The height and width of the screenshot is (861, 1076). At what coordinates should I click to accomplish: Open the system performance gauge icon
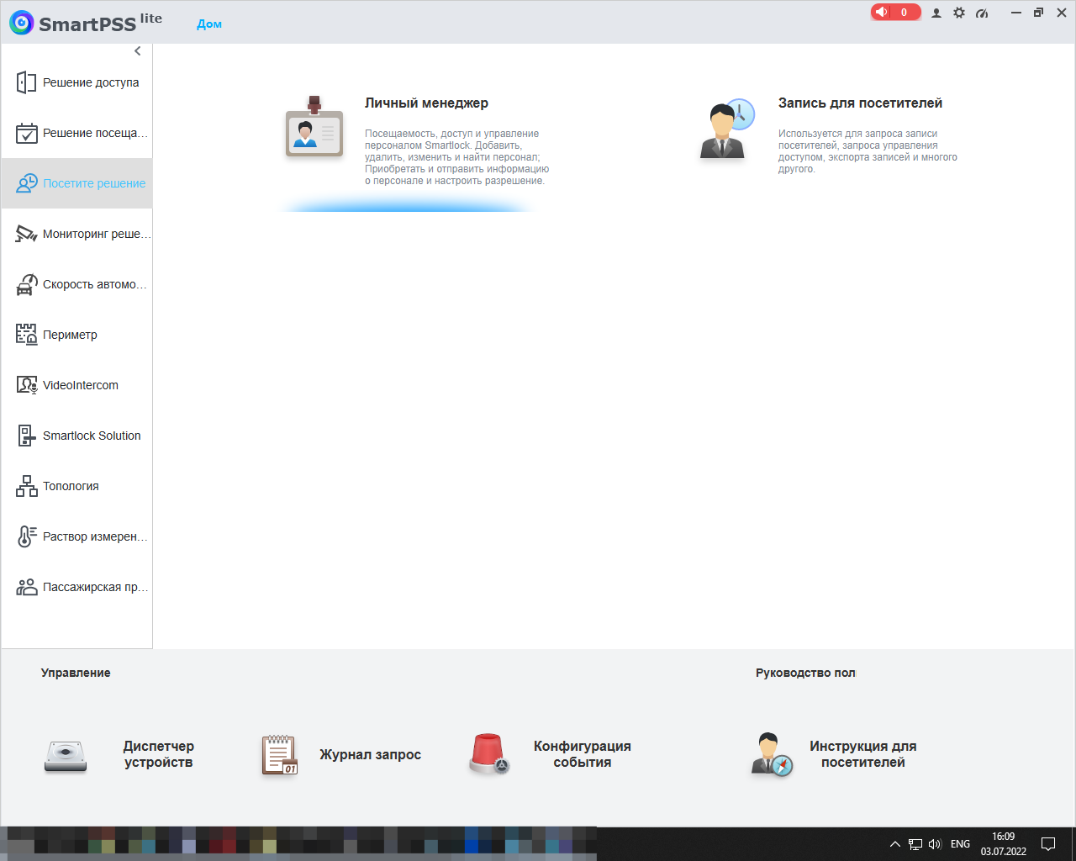982,13
